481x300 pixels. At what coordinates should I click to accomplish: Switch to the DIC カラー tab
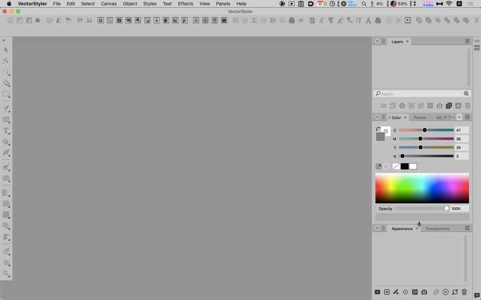(x=445, y=117)
